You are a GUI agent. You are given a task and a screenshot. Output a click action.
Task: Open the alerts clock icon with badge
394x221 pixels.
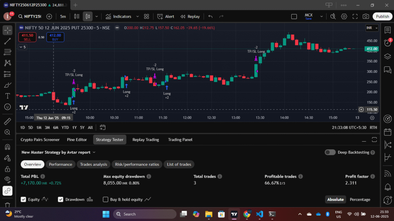click(388, 43)
